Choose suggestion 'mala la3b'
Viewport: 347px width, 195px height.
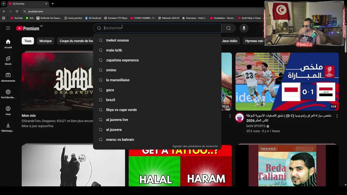pyautogui.click(x=157, y=50)
